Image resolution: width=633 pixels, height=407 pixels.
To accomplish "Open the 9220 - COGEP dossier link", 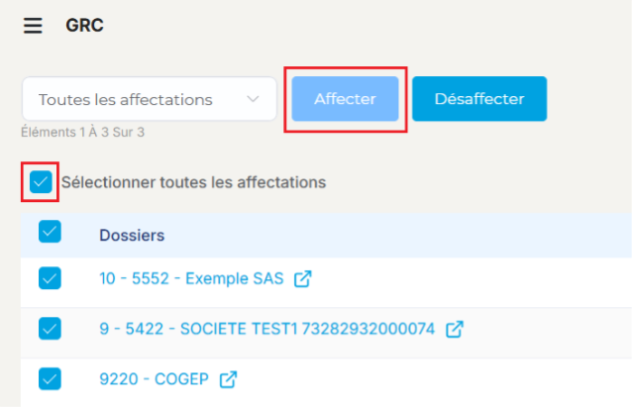I will point(154,379).
